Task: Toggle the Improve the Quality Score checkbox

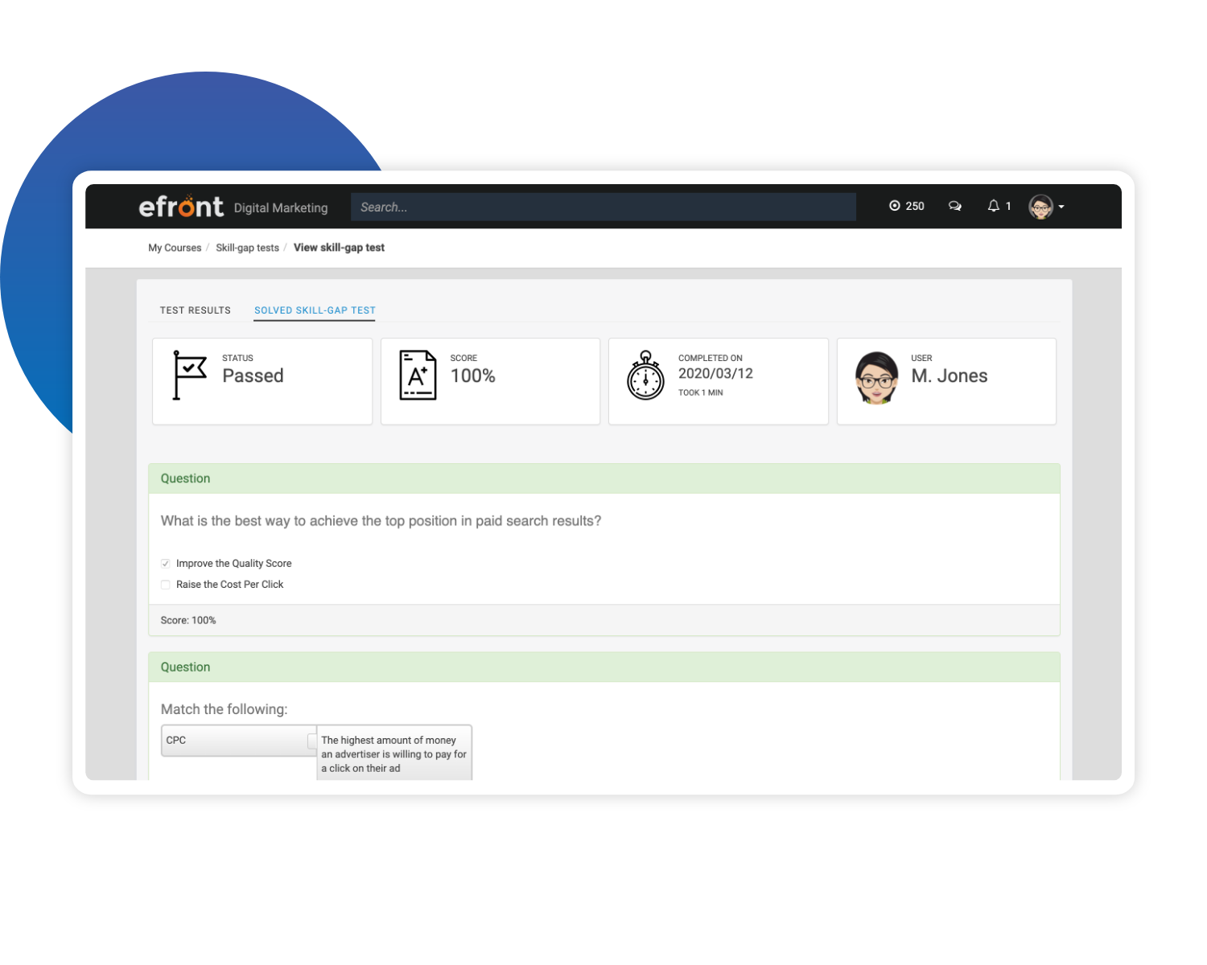Action: [166, 564]
